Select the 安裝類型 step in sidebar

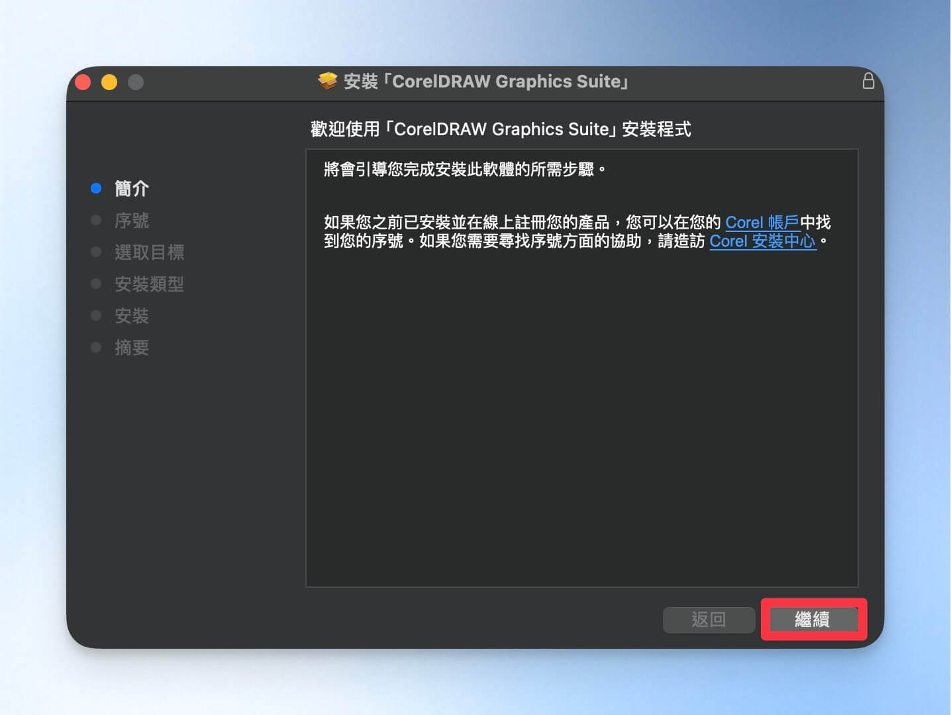pyautogui.click(x=150, y=284)
